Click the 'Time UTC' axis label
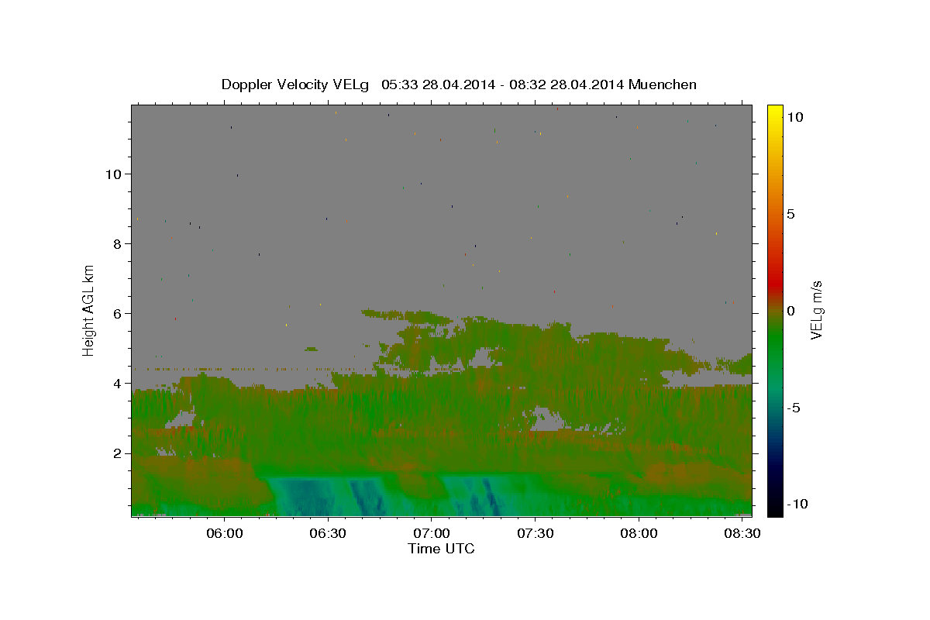This screenshot has width=930, height=620. coord(441,549)
